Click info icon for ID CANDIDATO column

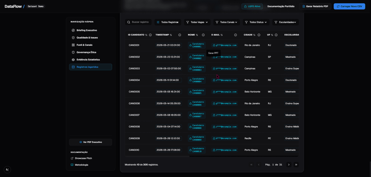pyautogui.click(x=150, y=35)
